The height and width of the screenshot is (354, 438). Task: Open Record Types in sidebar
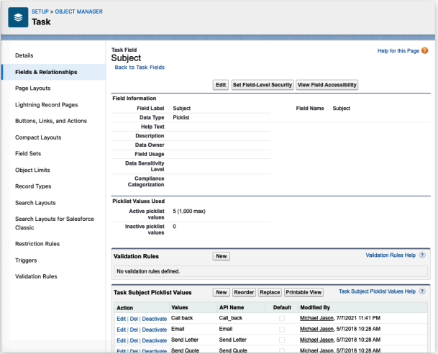33,186
